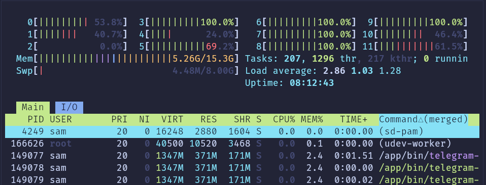Image resolution: width=486 pixels, height=185 pixels.
Task: Sort by the USER column header
Action: pos(61,119)
